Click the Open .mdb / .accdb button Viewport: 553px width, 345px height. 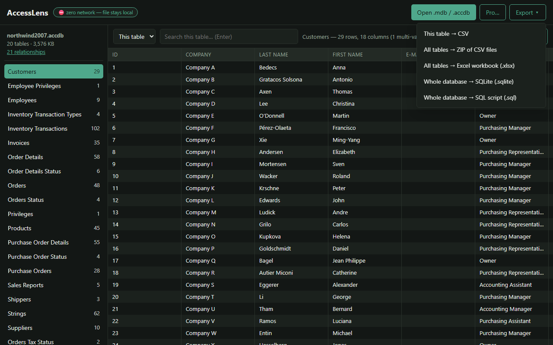coord(444,13)
